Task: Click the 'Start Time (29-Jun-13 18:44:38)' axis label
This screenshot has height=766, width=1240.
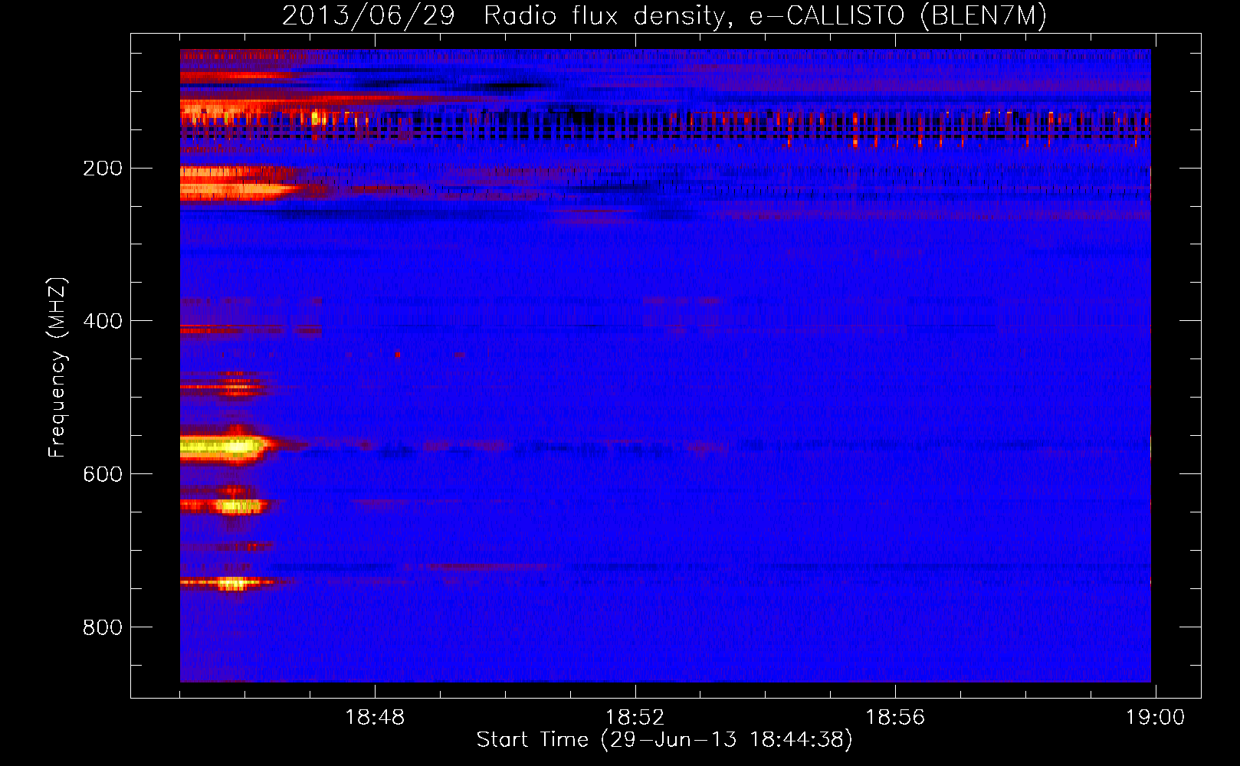Action: point(664,740)
